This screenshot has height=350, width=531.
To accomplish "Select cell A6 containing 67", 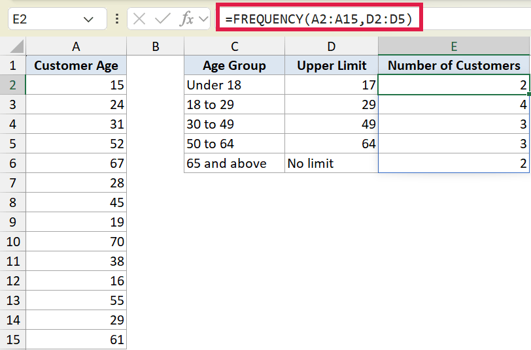I will (77, 163).
